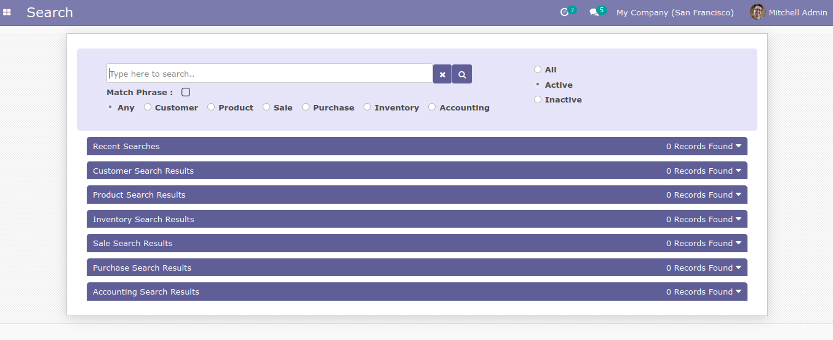Click Mitchell Admin avatar picture

point(757,12)
